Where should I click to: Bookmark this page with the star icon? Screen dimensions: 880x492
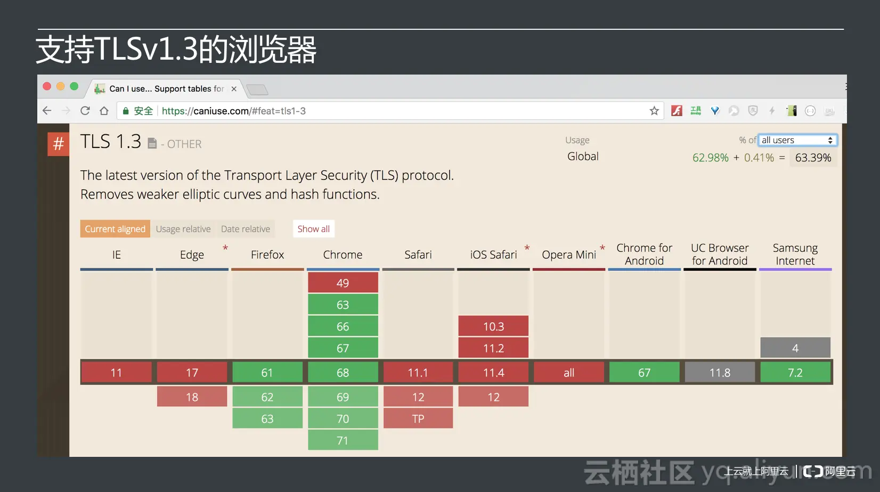(654, 111)
